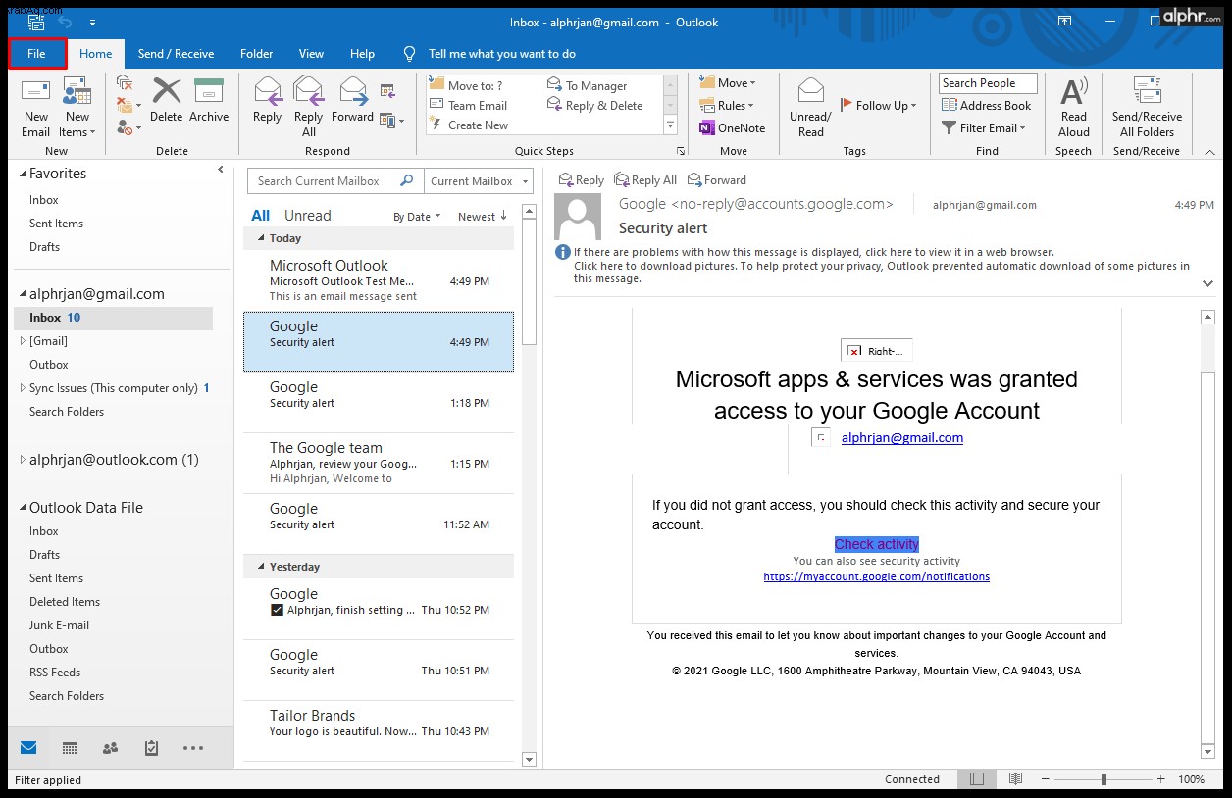Screen dimensions: 1232x798
Task: Open the Rules dropdown
Action: click(x=727, y=106)
